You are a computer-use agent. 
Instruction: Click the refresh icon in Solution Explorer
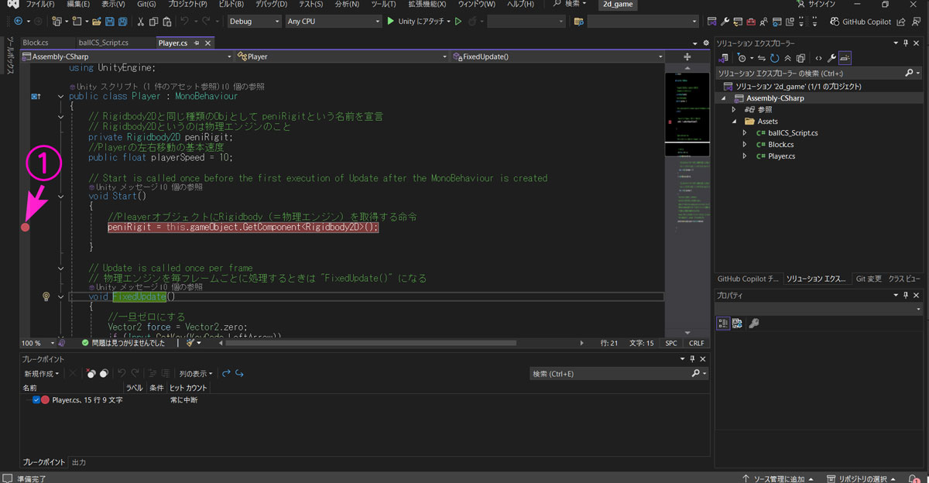776,58
